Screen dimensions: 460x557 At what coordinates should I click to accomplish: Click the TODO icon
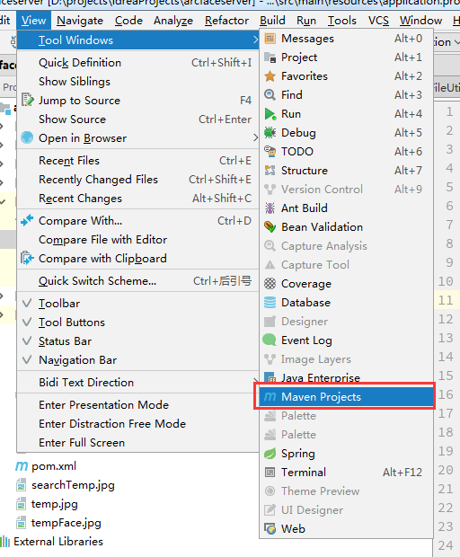270,151
